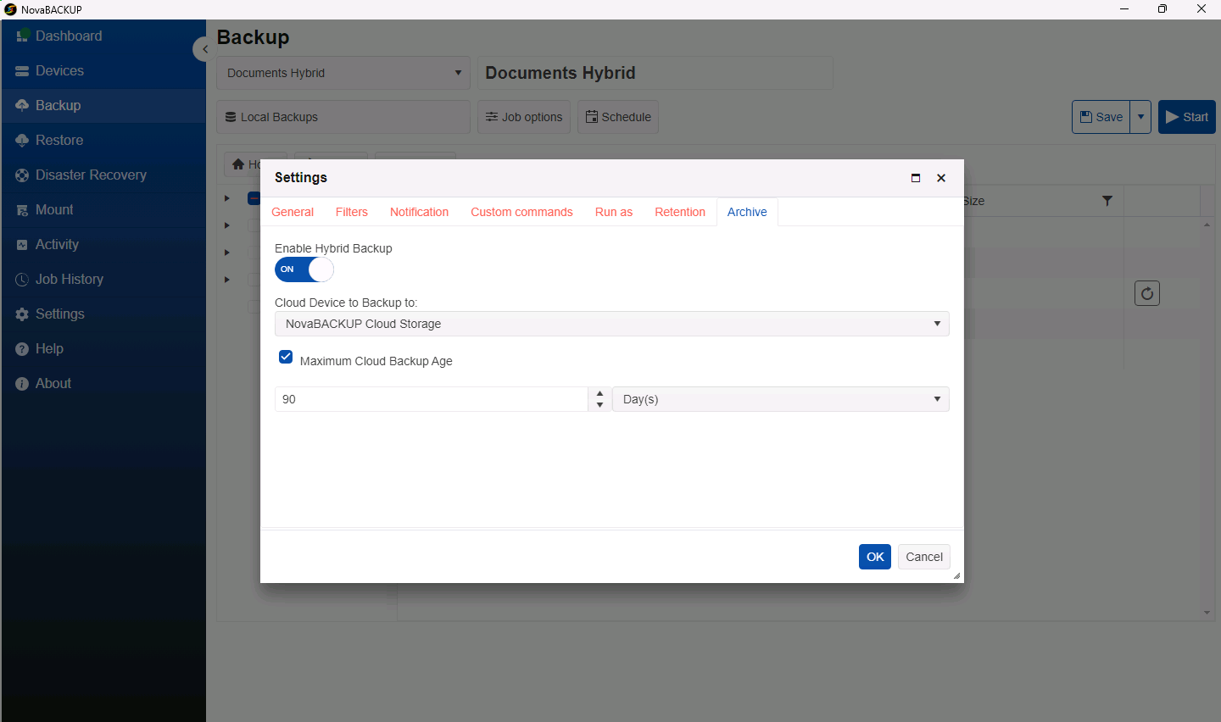Open Devices via its sidebar icon
The width and height of the screenshot is (1221, 722).
pyautogui.click(x=23, y=71)
